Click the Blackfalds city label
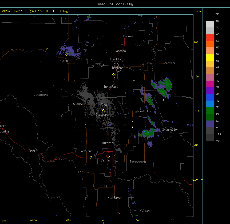 click(x=118, y=59)
